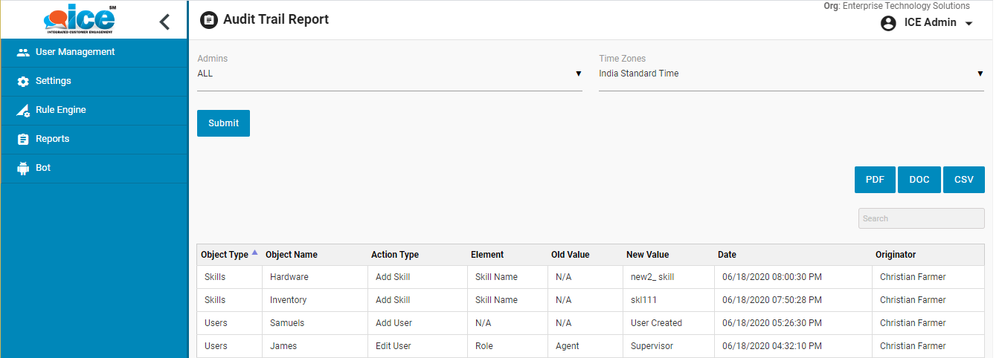Click the ICE logo
Viewport: 1002px width, 358px height.
pos(80,19)
